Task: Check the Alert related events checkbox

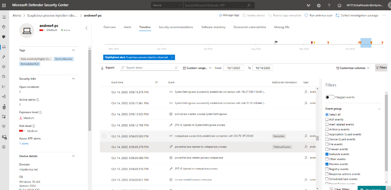Action: [x=327, y=124]
